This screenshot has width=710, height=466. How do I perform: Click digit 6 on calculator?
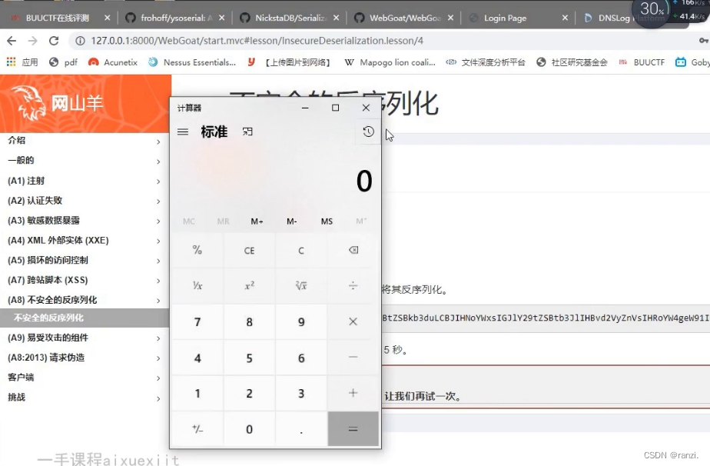301,358
